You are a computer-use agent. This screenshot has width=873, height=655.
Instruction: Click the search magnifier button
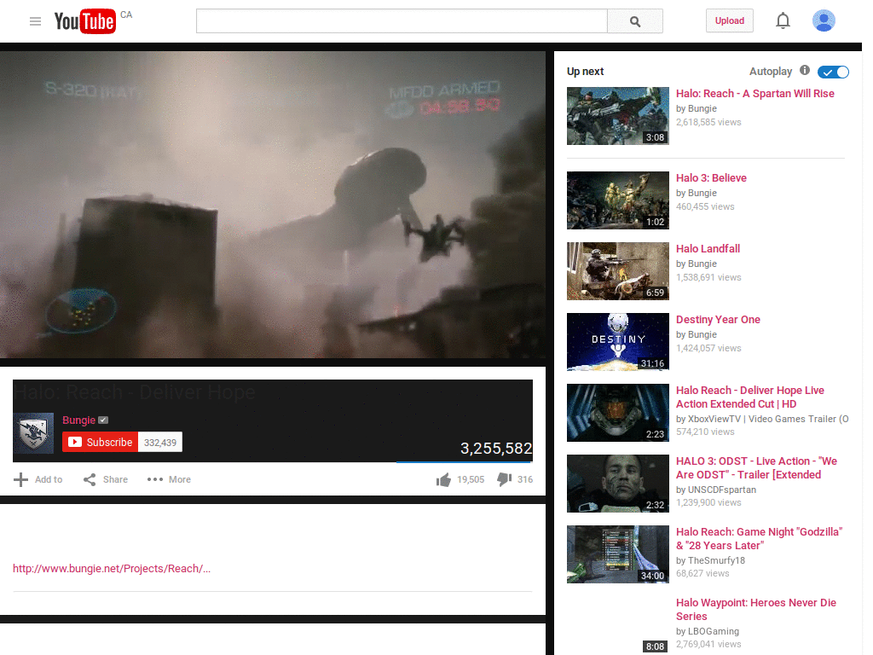tap(634, 21)
